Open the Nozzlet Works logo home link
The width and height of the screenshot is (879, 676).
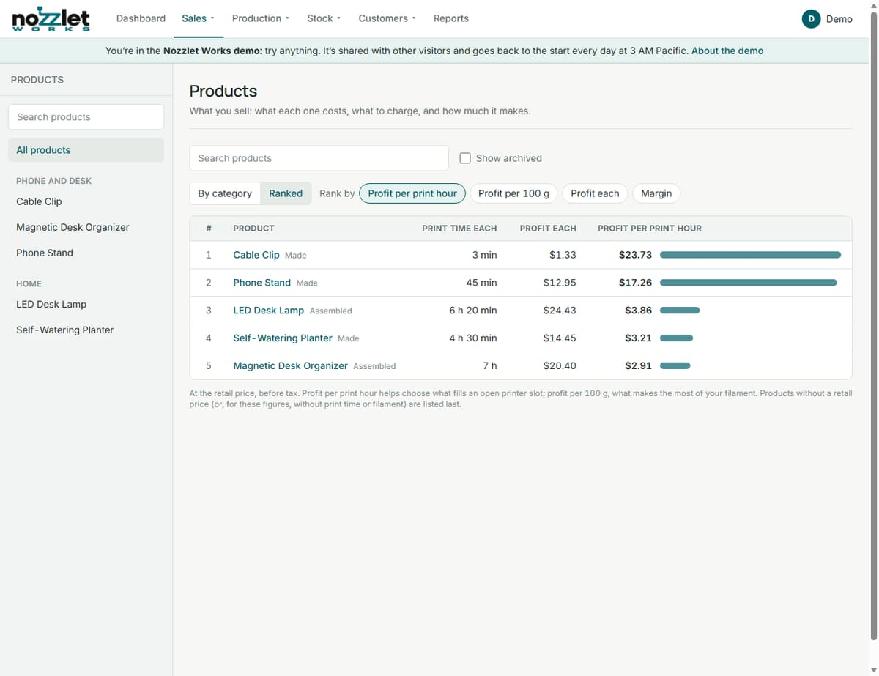(x=51, y=18)
